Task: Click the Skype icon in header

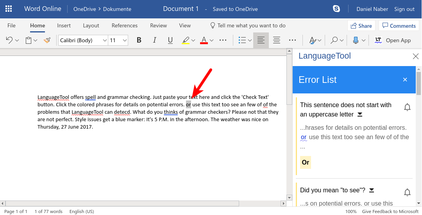Action: [336, 9]
